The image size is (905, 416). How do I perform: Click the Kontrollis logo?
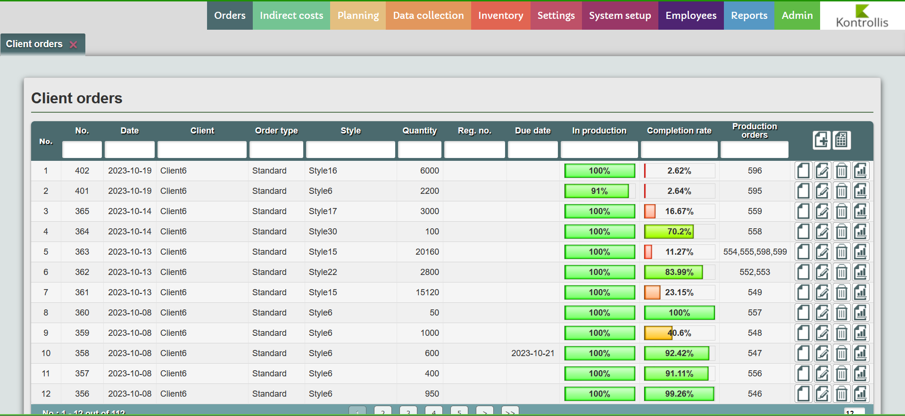coord(862,16)
